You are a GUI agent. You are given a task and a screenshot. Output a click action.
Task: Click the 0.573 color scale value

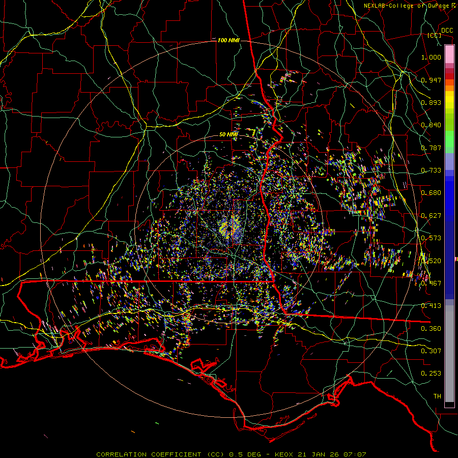(x=431, y=238)
